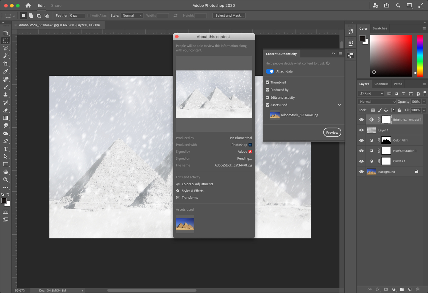Select the Type tool
This screenshot has width=428, height=293.
6,149
